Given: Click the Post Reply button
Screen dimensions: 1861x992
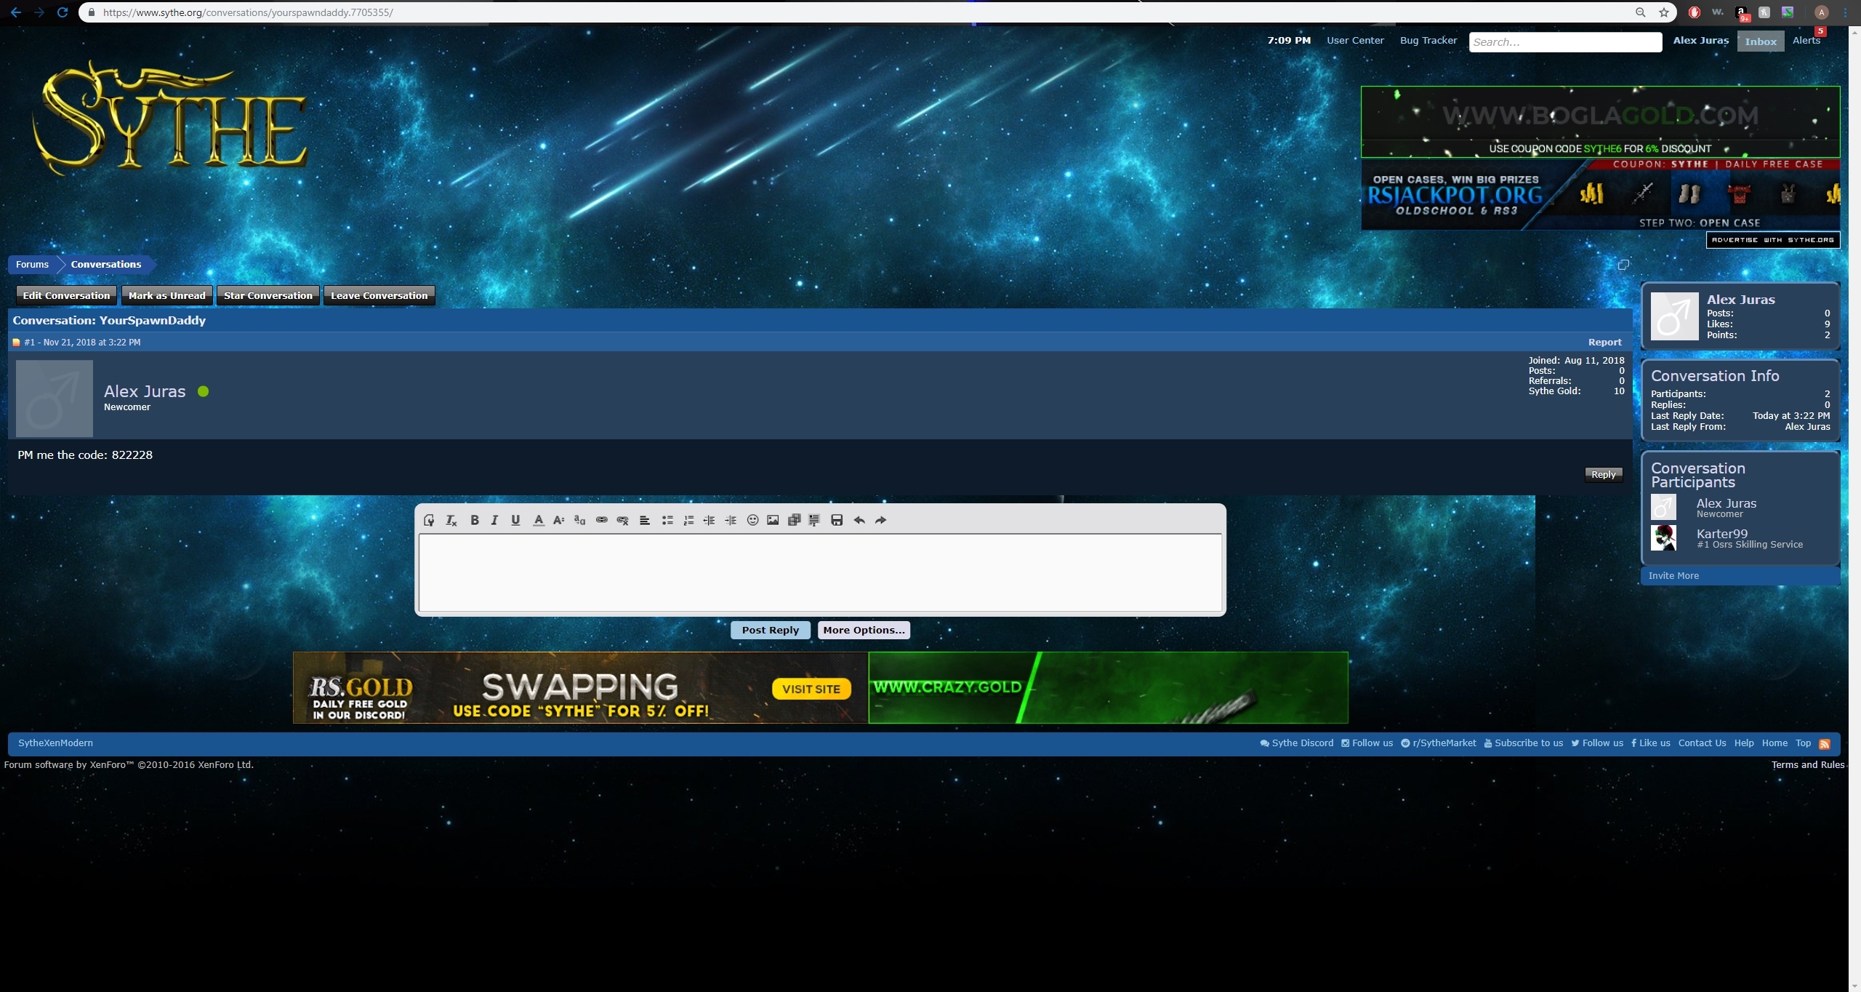Looking at the screenshot, I should (x=770, y=630).
